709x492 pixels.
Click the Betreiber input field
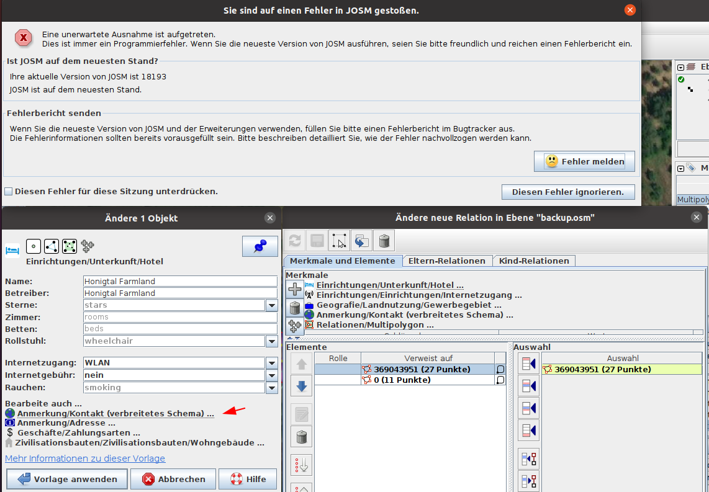pos(180,293)
